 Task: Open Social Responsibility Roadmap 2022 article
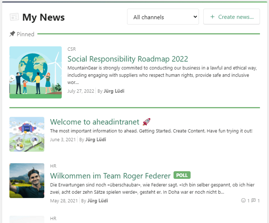click(x=127, y=59)
